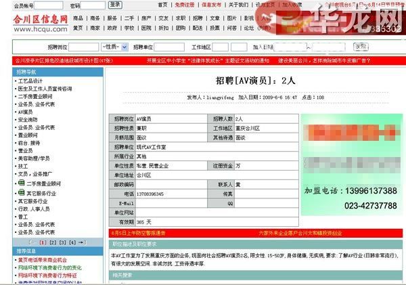Click the red 6月5日上午防空警报通告 notice

[148, 233]
